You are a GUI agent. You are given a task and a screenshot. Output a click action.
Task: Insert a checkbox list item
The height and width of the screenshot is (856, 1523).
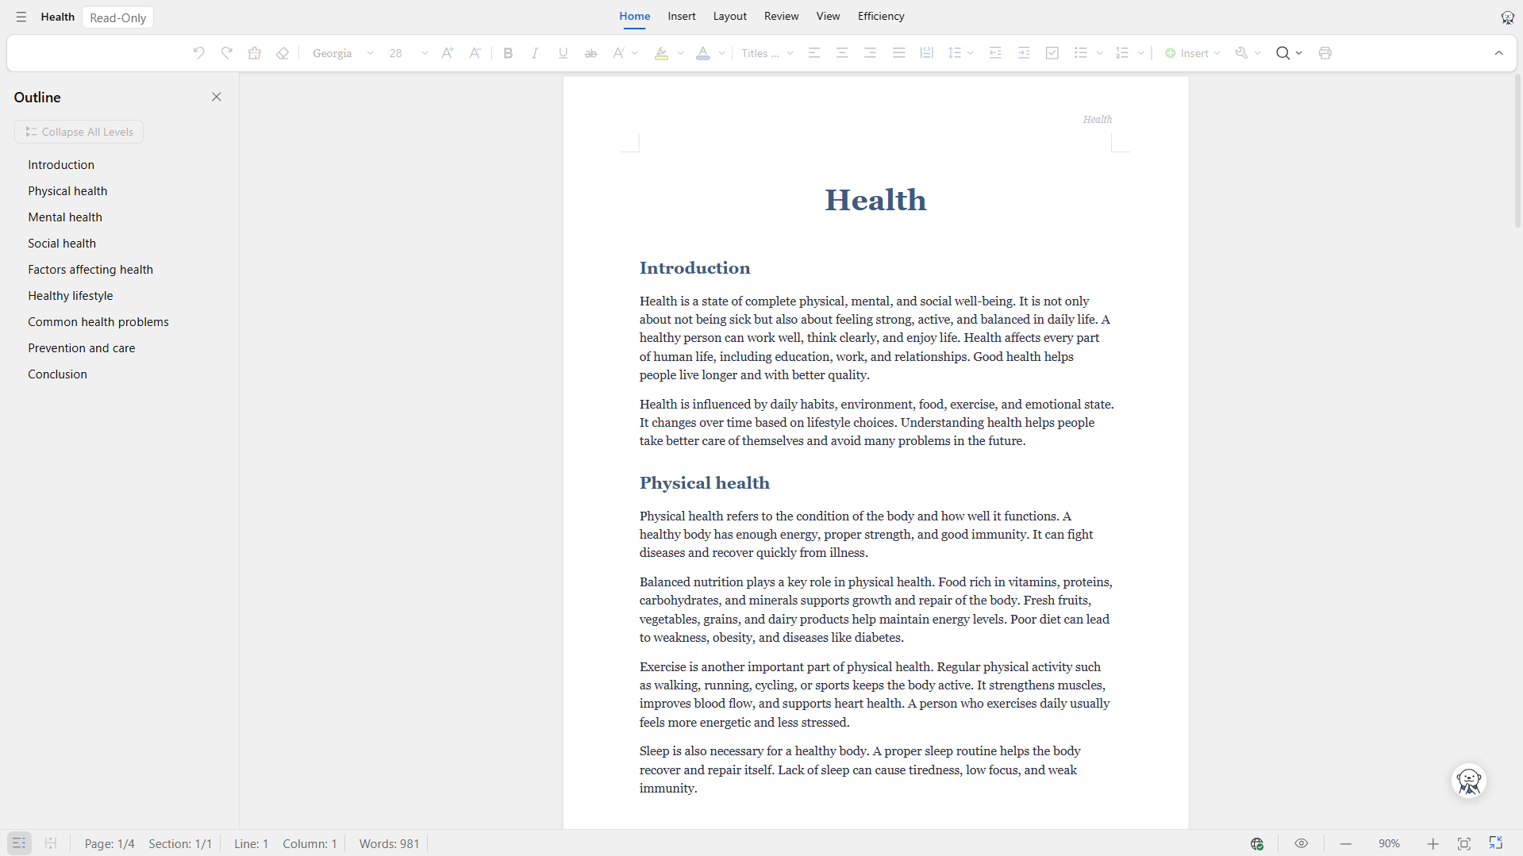(x=1052, y=53)
